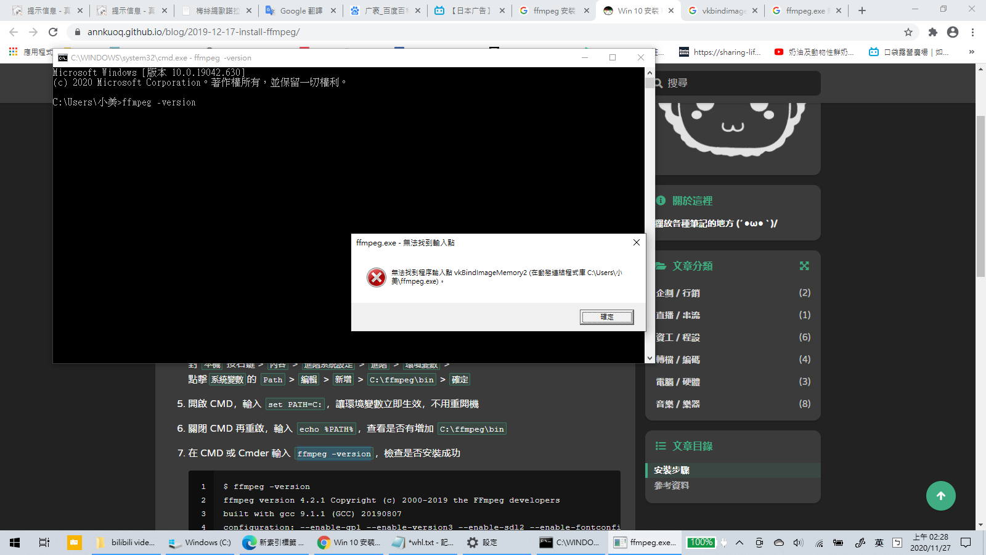The image size is (986, 555).
Task: Switch to the Chrome Win 10 安裝 taskbar item
Action: click(x=349, y=543)
